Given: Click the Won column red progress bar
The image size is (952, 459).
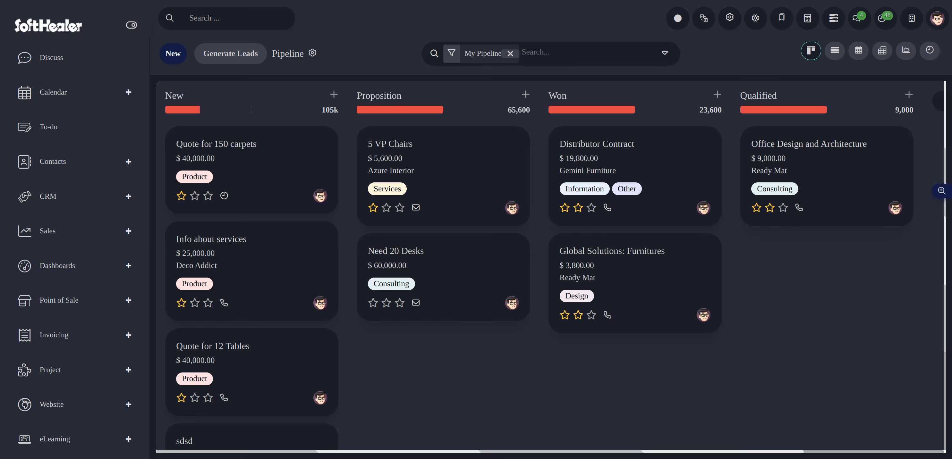Looking at the screenshot, I should click(591, 110).
